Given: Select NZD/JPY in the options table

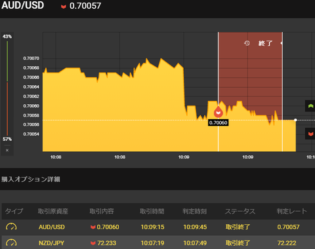Looking at the screenshot, I should tap(51, 243).
